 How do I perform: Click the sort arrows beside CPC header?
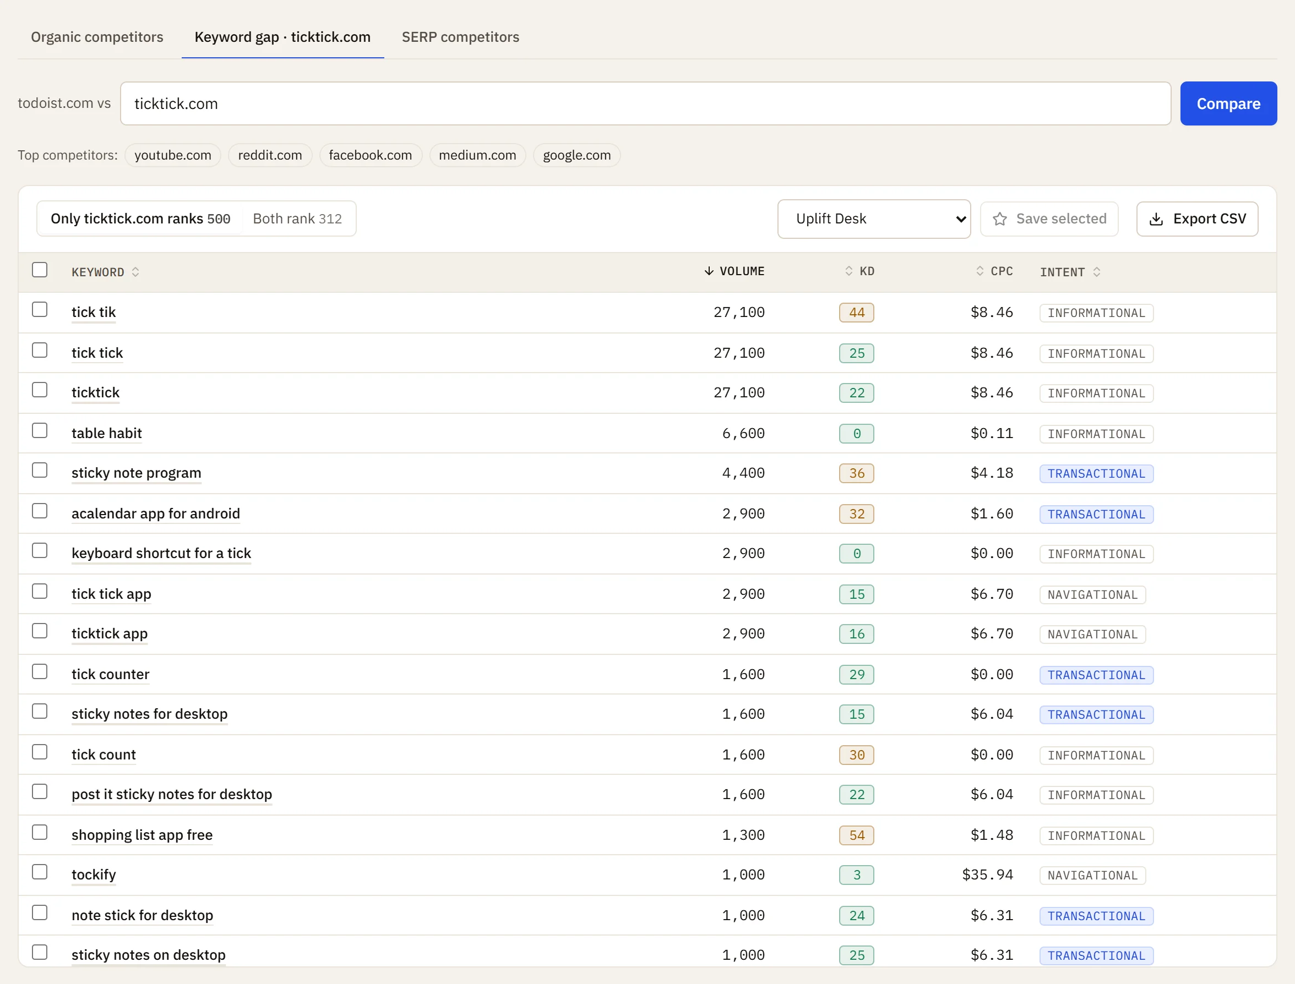(980, 271)
